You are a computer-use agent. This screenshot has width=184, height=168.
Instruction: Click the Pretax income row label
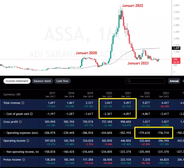(12, 160)
